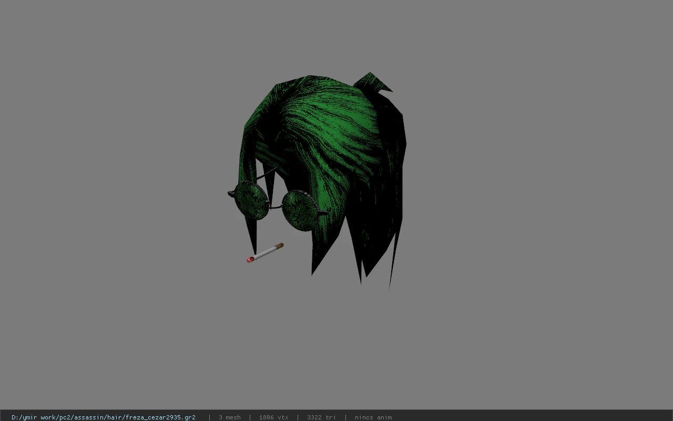
Task: Click the cigarette model
Action: tap(266, 253)
